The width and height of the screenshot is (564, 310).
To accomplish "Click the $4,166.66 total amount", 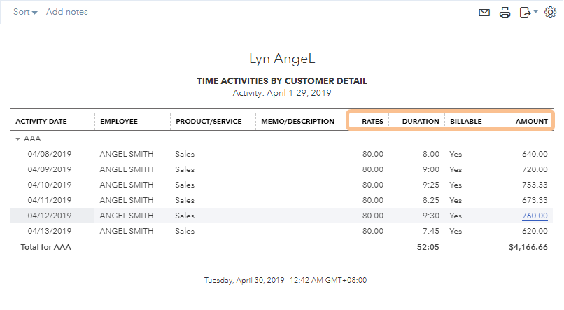I will point(528,247).
